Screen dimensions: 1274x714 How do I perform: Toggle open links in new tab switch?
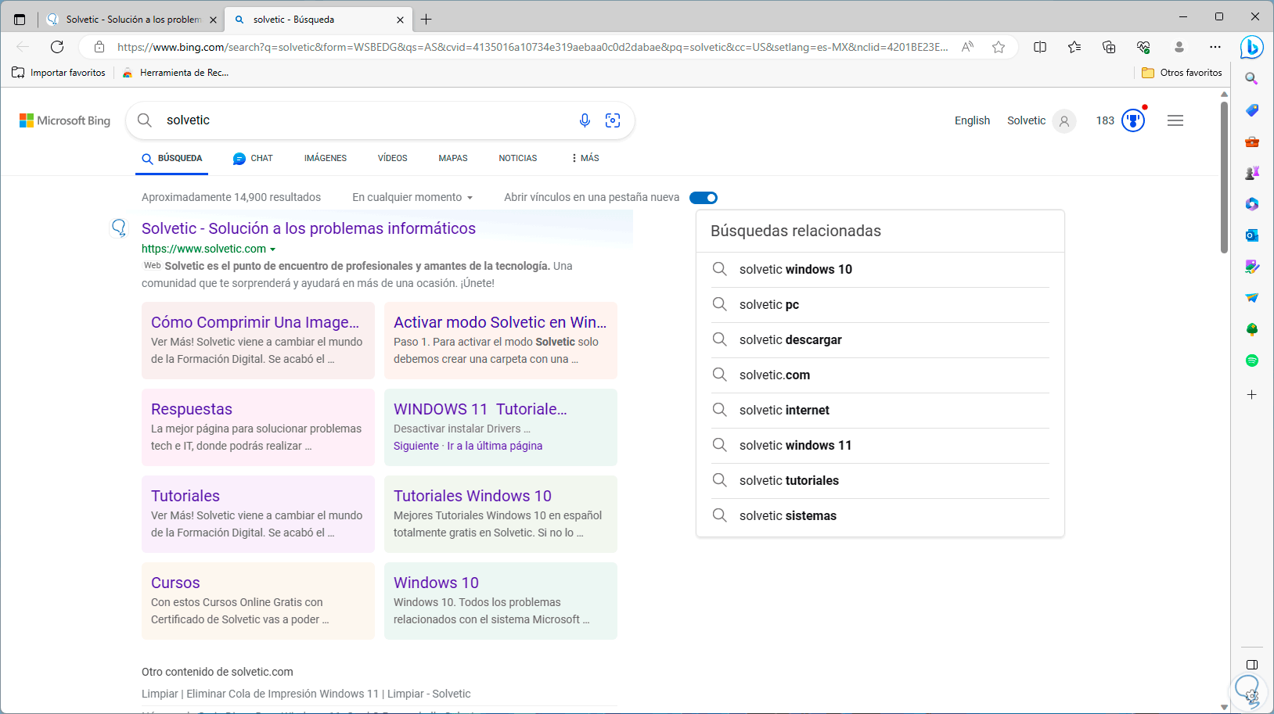[x=704, y=198]
